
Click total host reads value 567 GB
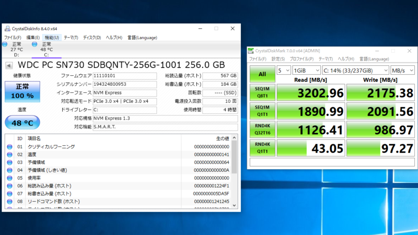point(220,76)
